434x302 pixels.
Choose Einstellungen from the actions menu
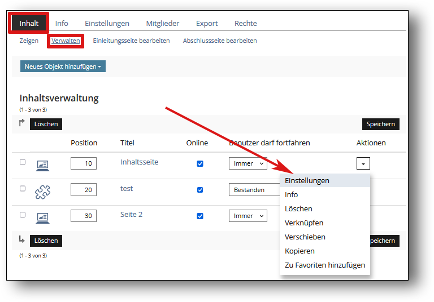(307, 181)
